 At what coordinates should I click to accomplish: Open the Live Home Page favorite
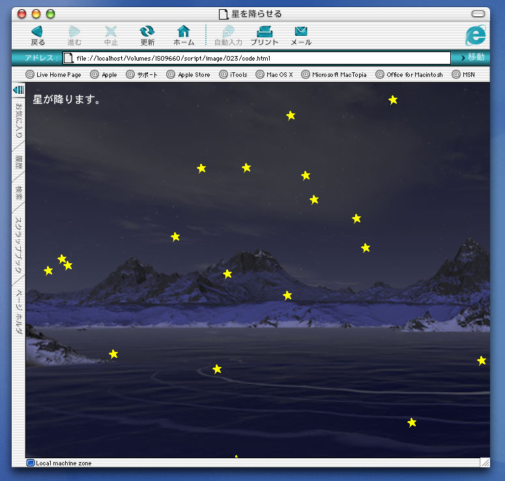pos(53,74)
